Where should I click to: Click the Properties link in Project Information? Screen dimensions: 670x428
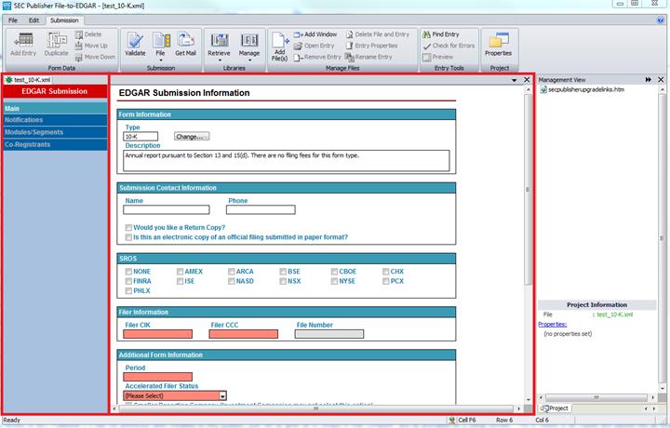(553, 324)
